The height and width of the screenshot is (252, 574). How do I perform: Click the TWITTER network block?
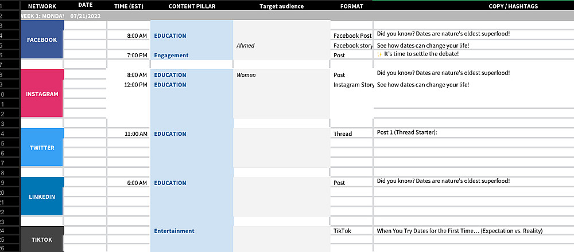[x=42, y=148]
